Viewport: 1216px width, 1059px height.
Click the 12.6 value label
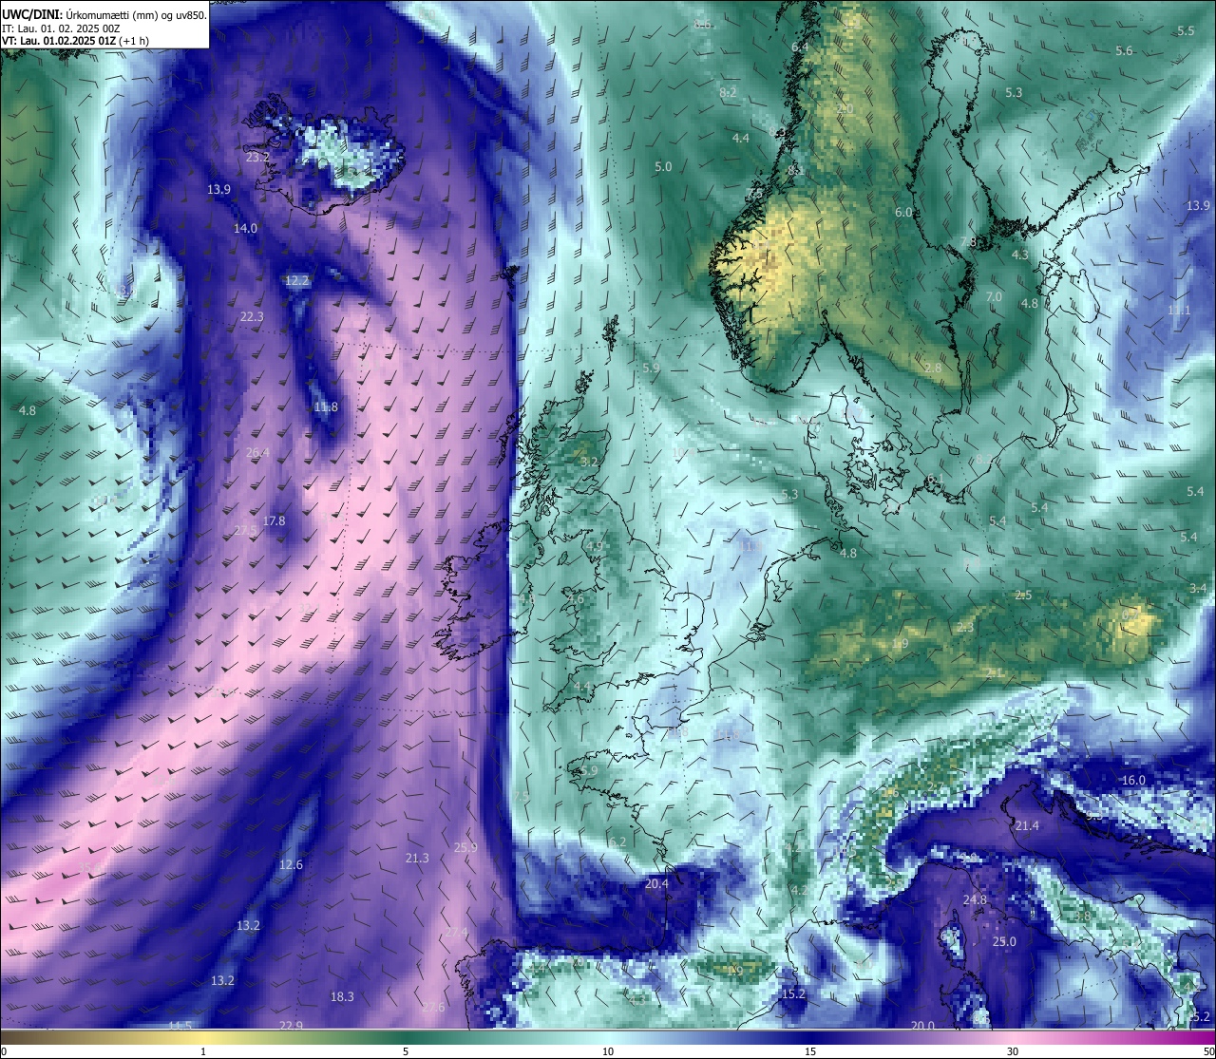291,864
